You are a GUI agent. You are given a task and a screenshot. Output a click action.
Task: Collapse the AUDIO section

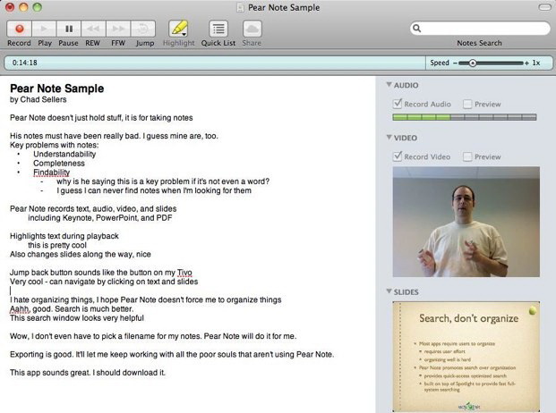coord(389,85)
